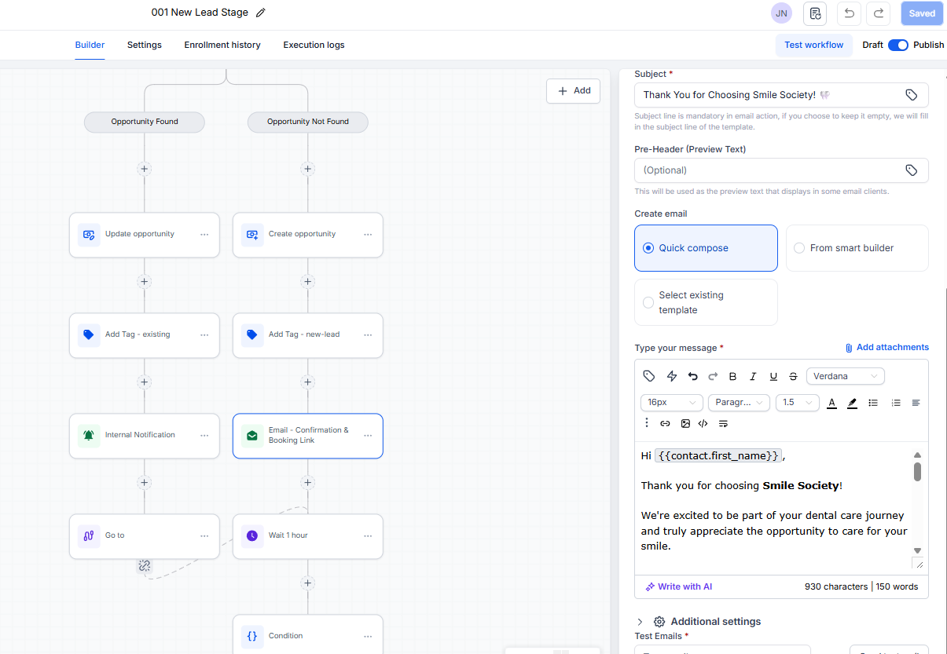Open Create opportunity node three-dot menu
The height and width of the screenshot is (654, 947).
tap(368, 235)
